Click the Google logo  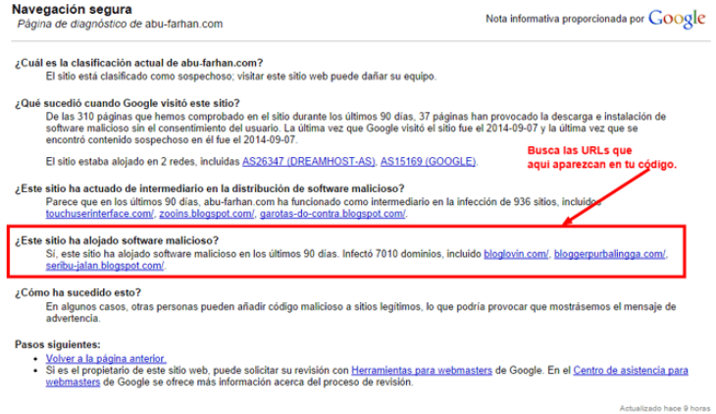[677, 20]
